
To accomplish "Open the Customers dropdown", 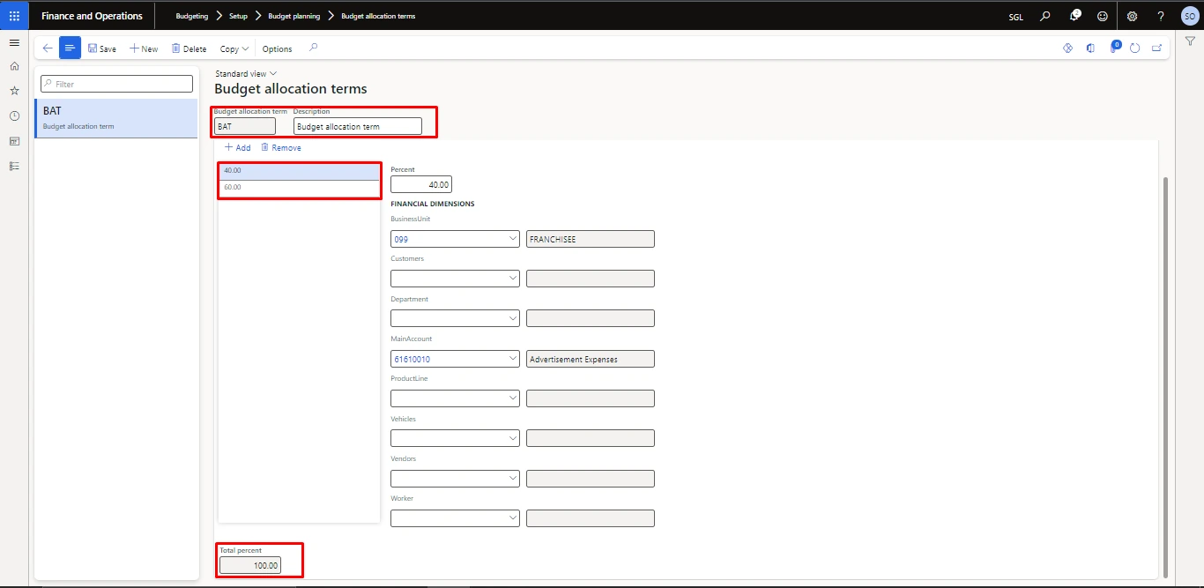I will tap(514, 279).
